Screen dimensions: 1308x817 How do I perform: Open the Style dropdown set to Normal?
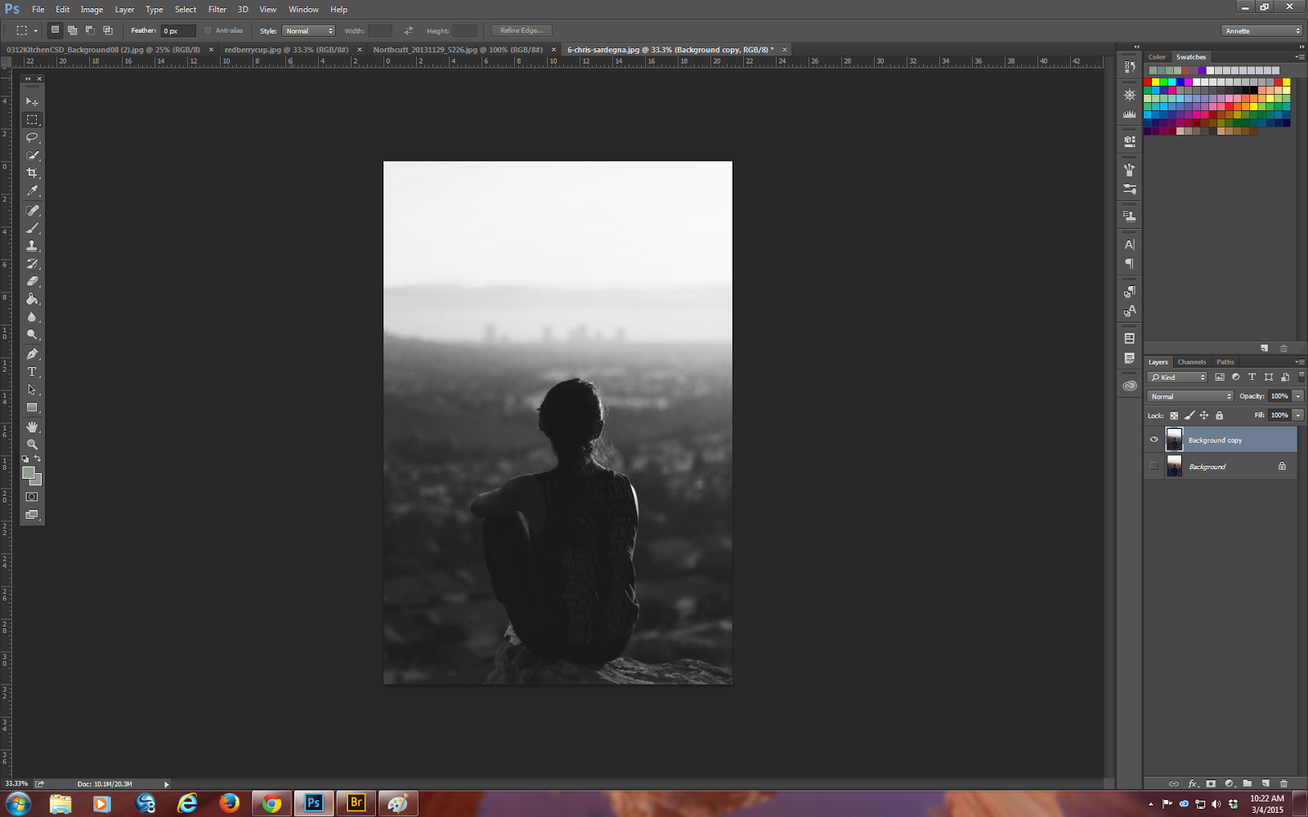(x=308, y=31)
